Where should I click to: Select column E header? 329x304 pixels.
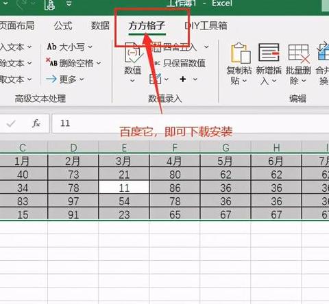pos(124,147)
